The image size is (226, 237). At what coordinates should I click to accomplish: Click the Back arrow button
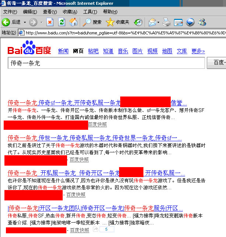pyautogui.click(x=6, y=22)
